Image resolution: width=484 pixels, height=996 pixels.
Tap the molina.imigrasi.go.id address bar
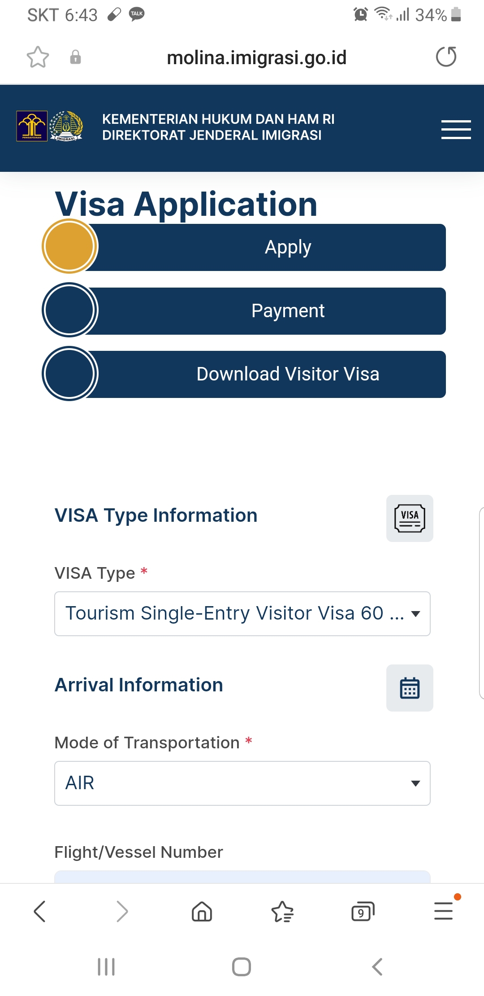coord(256,57)
